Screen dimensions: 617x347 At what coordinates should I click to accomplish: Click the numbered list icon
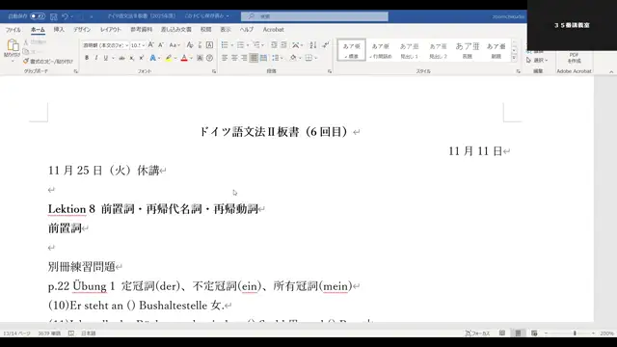240,45
